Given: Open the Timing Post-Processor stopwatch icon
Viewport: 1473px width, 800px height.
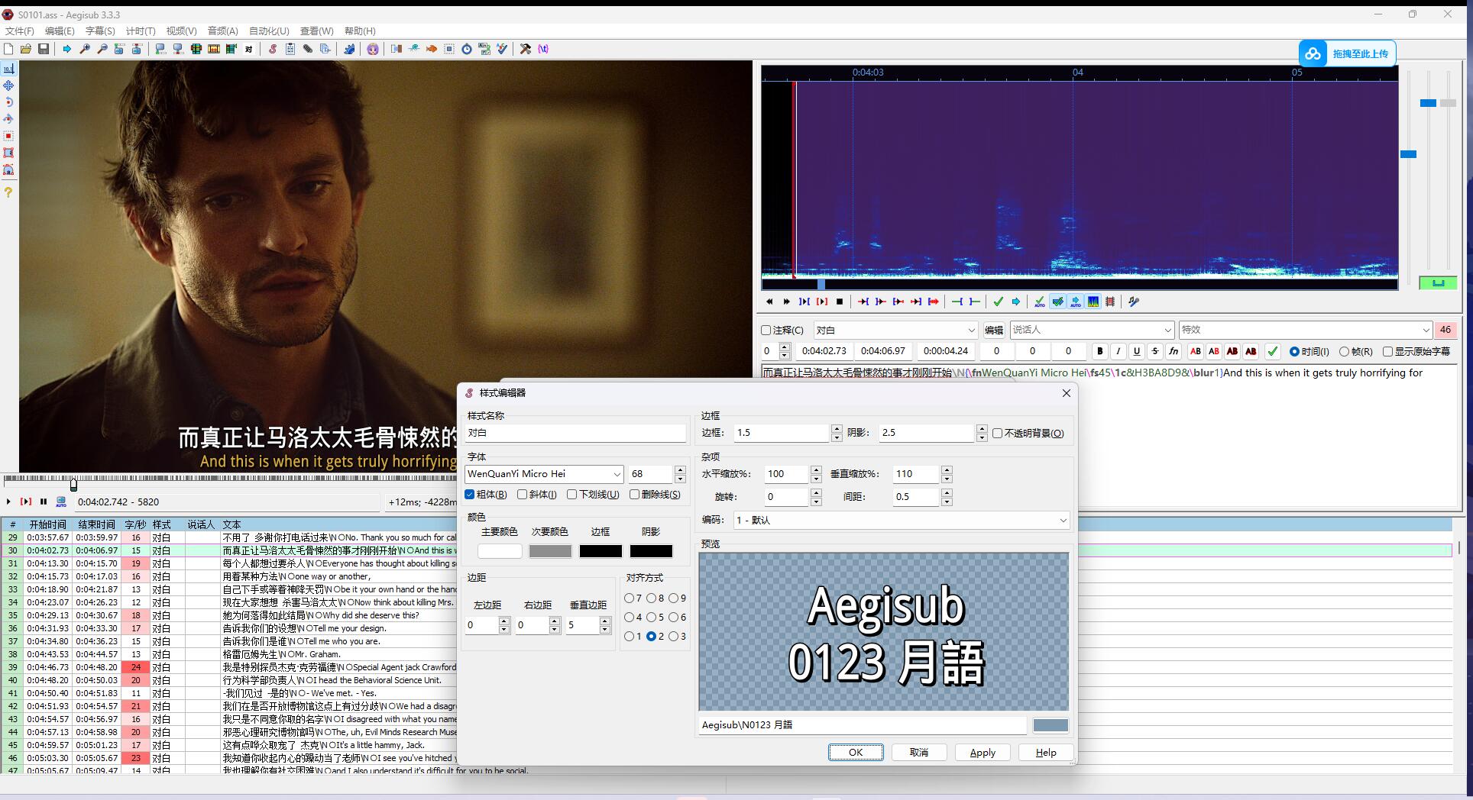Looking at the screenshot, I should pyautogui.click(x=467, y=49).
